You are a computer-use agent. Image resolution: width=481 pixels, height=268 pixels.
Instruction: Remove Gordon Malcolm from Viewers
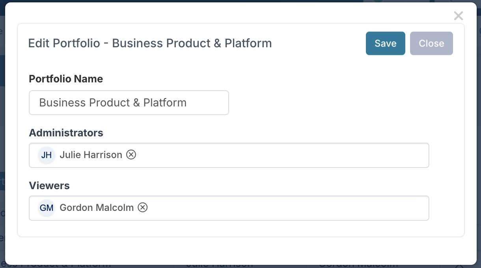[143, 207]
